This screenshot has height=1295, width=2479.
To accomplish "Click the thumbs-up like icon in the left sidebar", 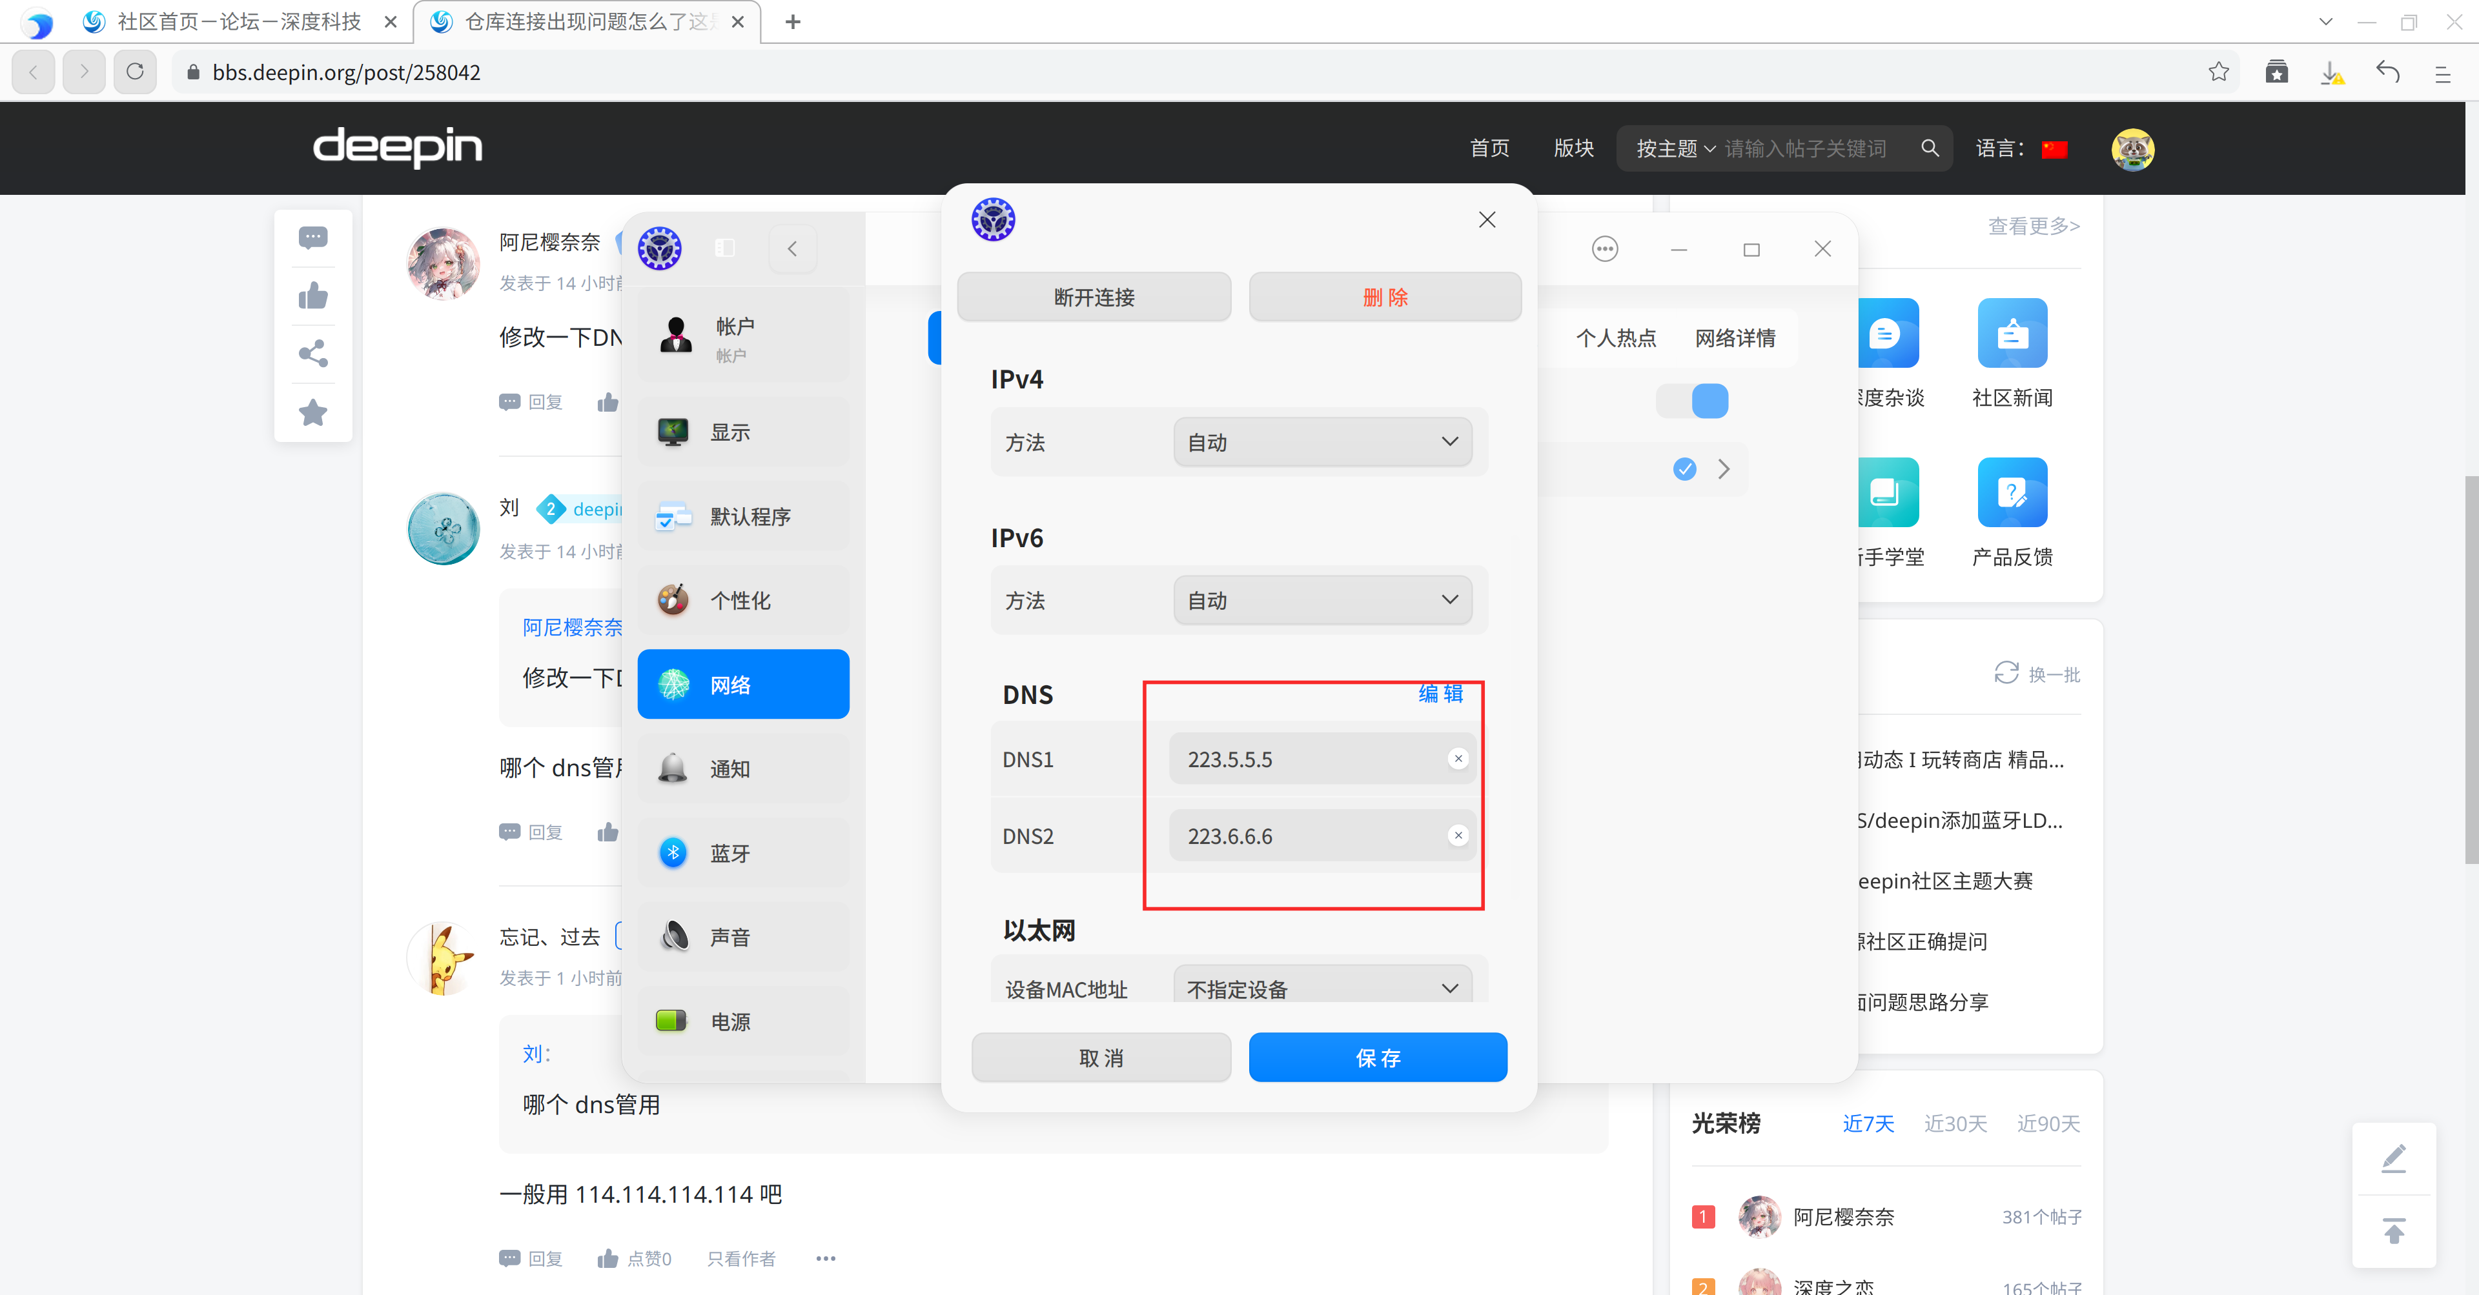I will (312, 296).
